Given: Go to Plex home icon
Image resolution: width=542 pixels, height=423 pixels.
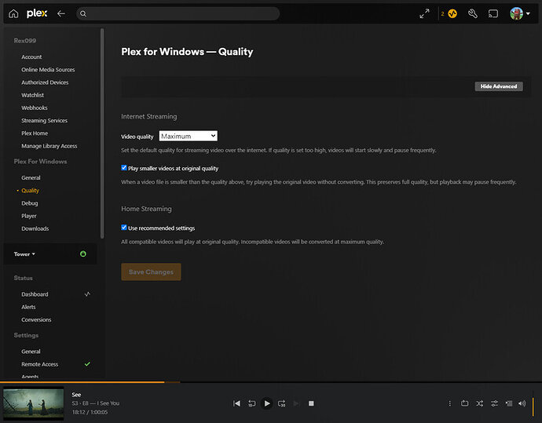Looking at the screenshot, I should point(13,14).
